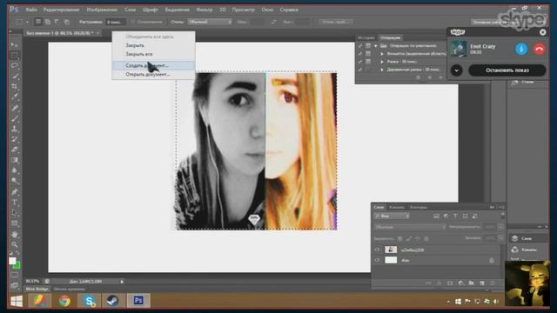Click the new adjustment layer icon
Image resolution: width=557 pixels, height=313 pixels.
[x=460, y=283]
